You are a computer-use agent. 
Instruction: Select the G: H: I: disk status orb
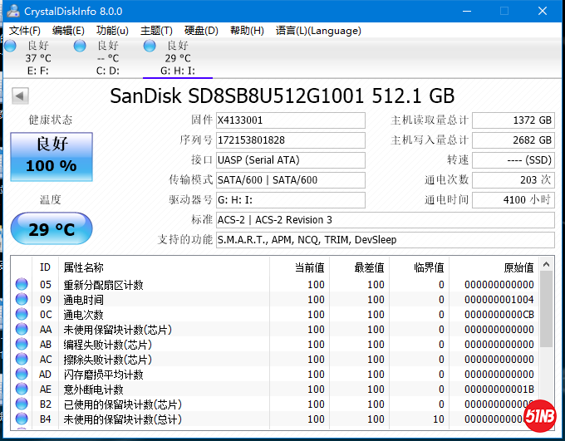click(x=150, y=46)
